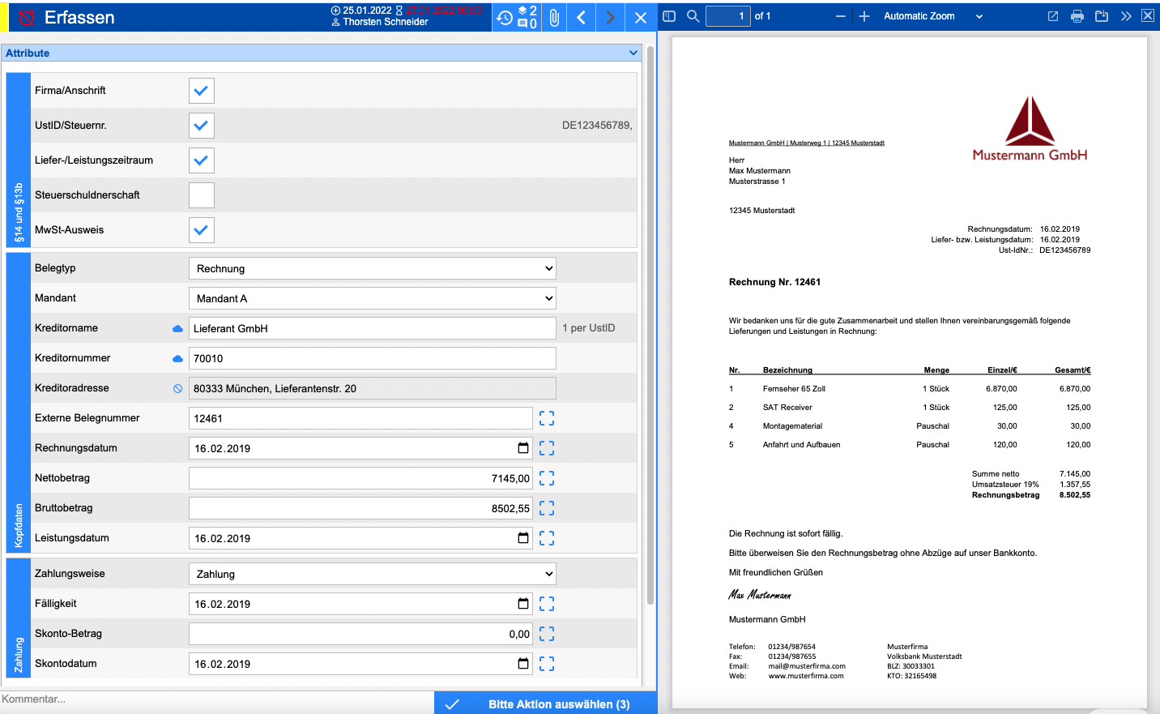This screenshot has height=714, width=1160.
Task: Open calendar picker for Skontodatum
Action: tap(523, 664)
